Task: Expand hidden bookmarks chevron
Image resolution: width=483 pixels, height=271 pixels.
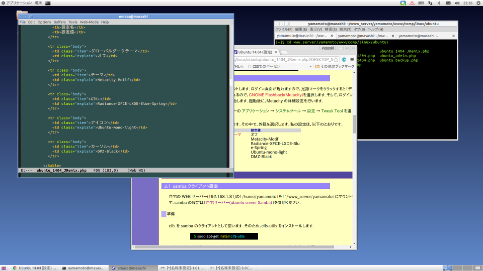Action: 310,66
